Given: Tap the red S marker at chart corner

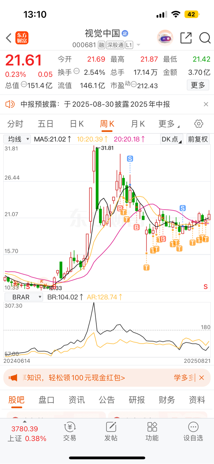Looking at the screenshot, I should (206, 287).
